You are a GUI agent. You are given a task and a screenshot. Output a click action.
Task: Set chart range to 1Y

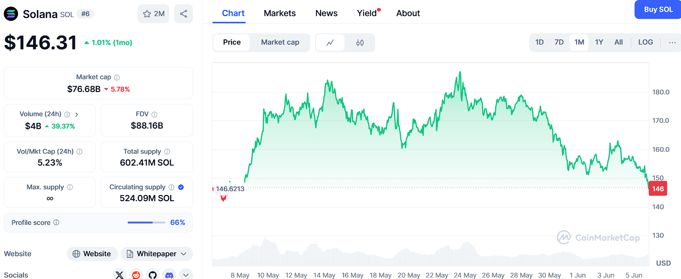[599, 42]
